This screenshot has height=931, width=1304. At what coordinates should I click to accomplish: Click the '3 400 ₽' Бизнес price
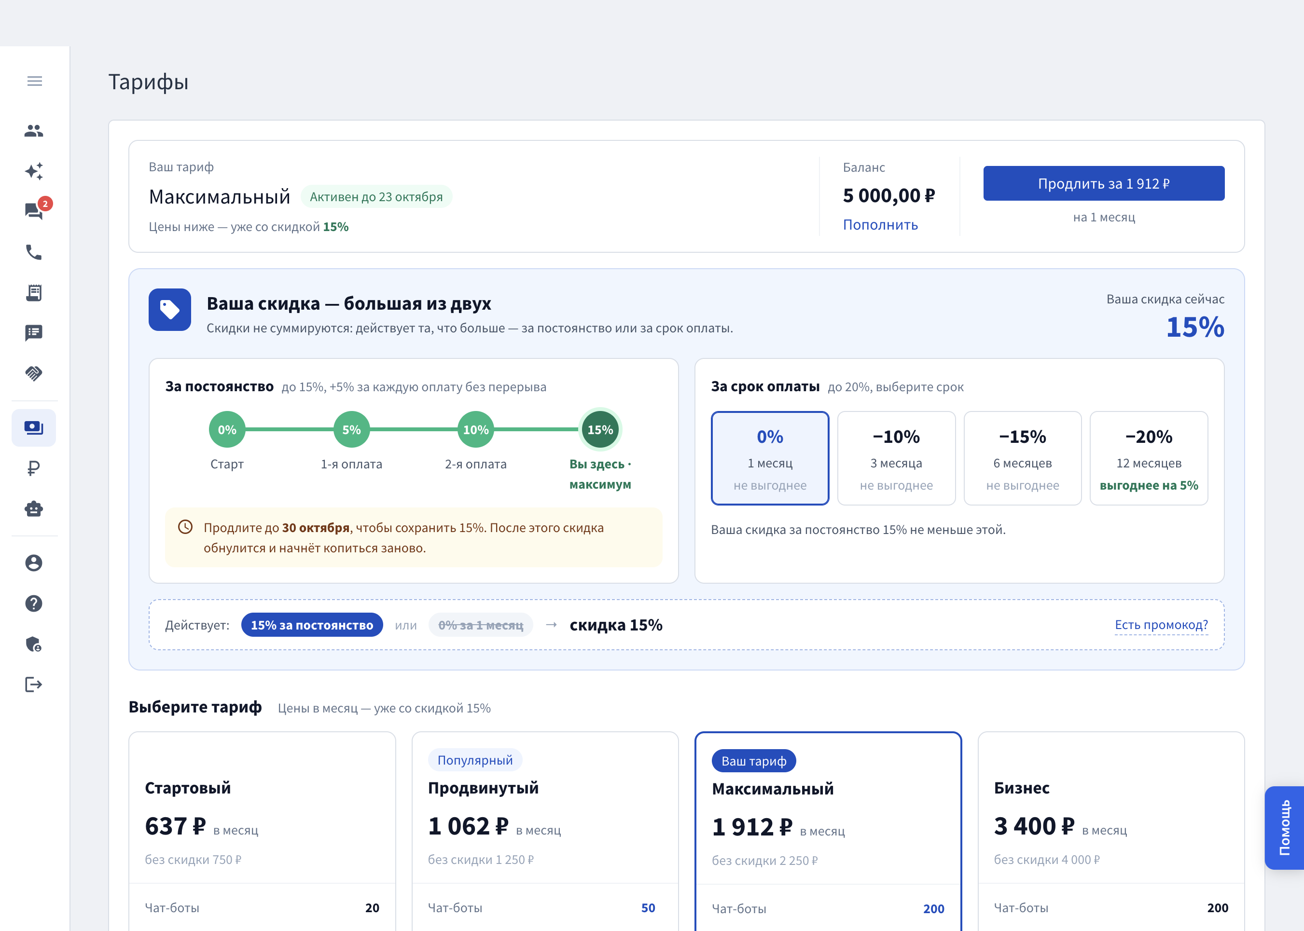pos(1034,826)
